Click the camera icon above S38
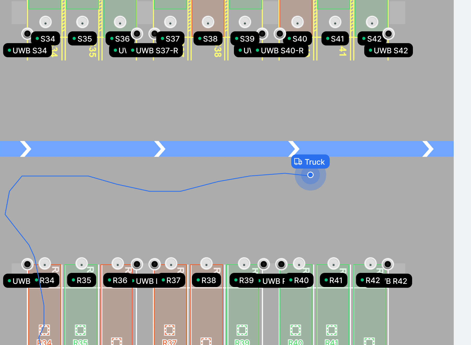Image resolution: width=471 pixels, height=345 pixels. coord(208,22)
